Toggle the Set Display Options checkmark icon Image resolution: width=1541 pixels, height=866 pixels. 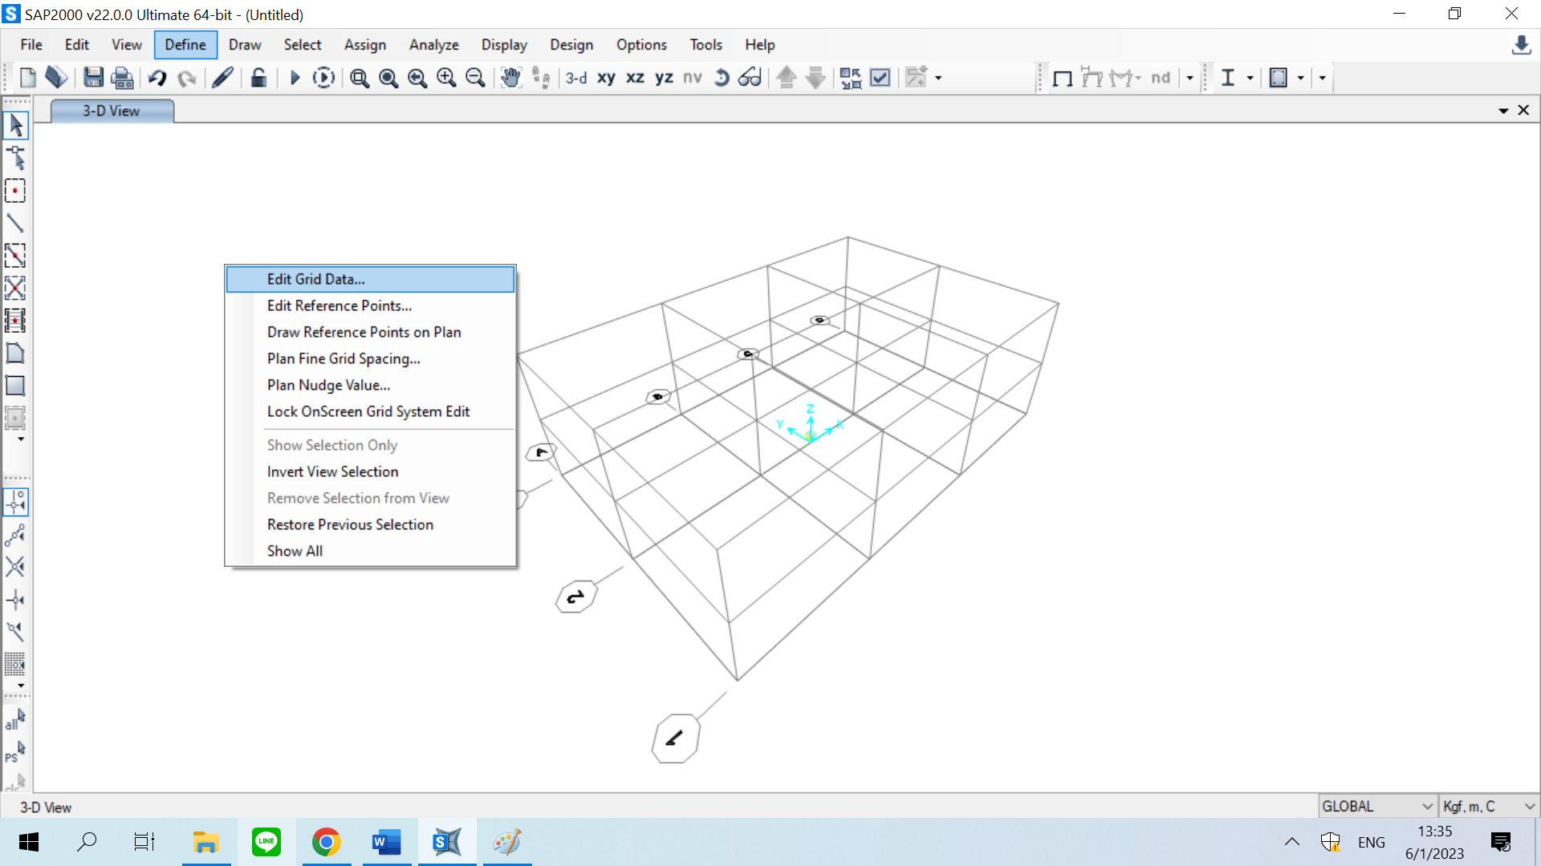pos(880,78)
